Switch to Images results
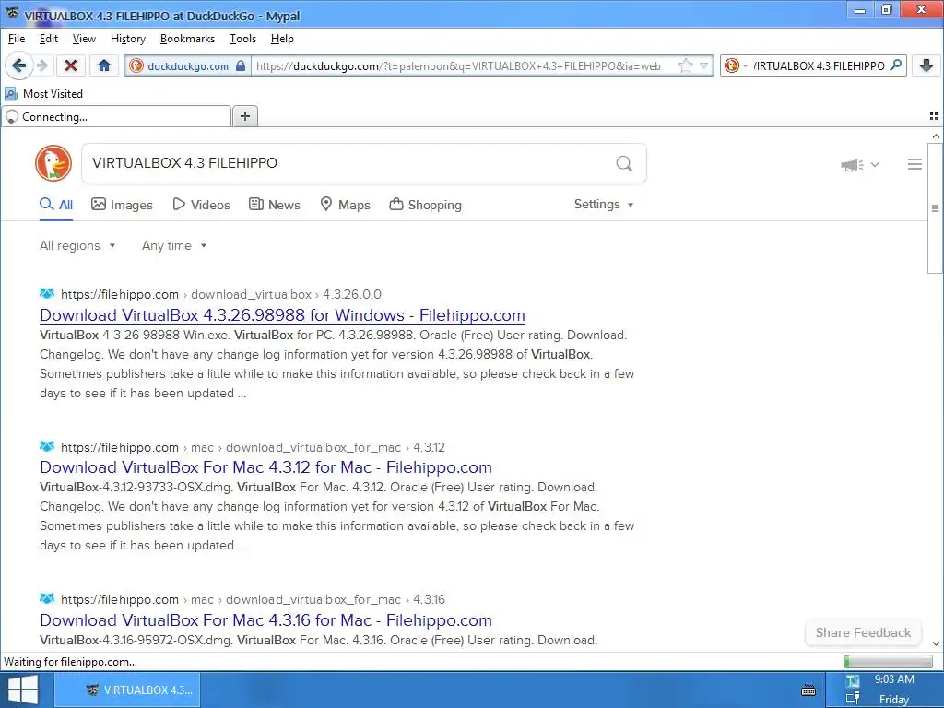This screenshot has height=708, width=944. tap(123, 205)
